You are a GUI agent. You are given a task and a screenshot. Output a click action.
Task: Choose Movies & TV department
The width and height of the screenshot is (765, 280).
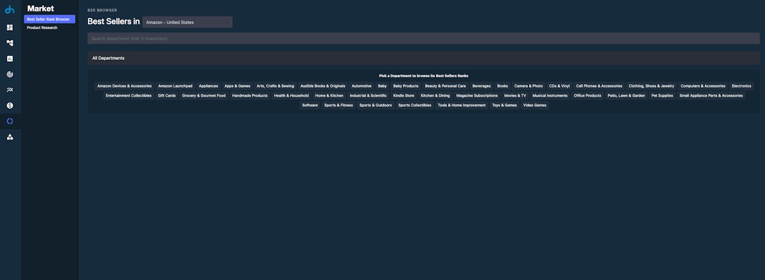click(x=515, y=95)
